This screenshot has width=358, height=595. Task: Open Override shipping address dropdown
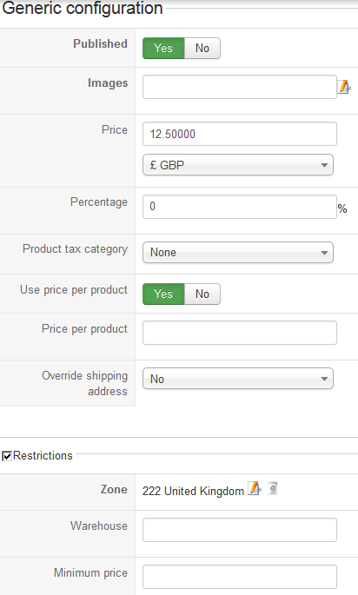pyautogui.click(x=238, y=379)
